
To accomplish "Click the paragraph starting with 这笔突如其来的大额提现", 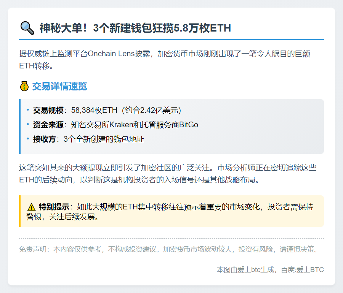I will (x=168, y=173).
